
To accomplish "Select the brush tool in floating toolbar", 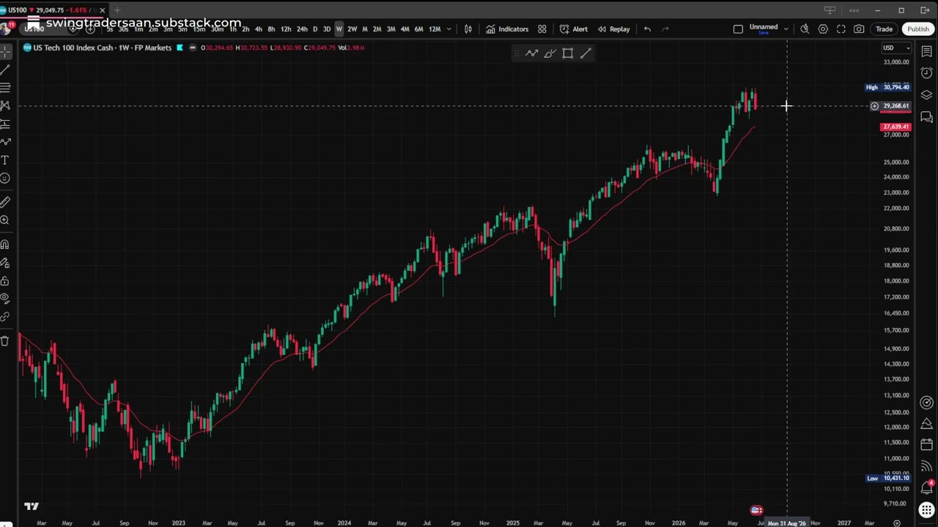I will [x=550, y=53].
